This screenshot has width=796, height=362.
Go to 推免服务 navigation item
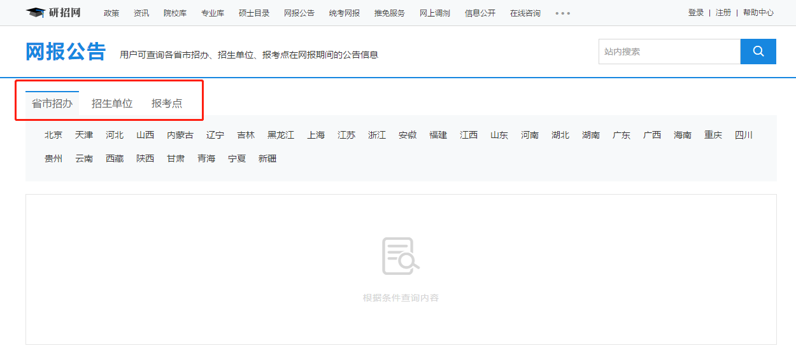[390, 13]
